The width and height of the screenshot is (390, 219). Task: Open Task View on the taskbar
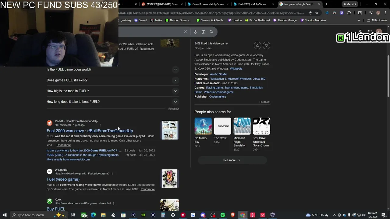point(73,215)
